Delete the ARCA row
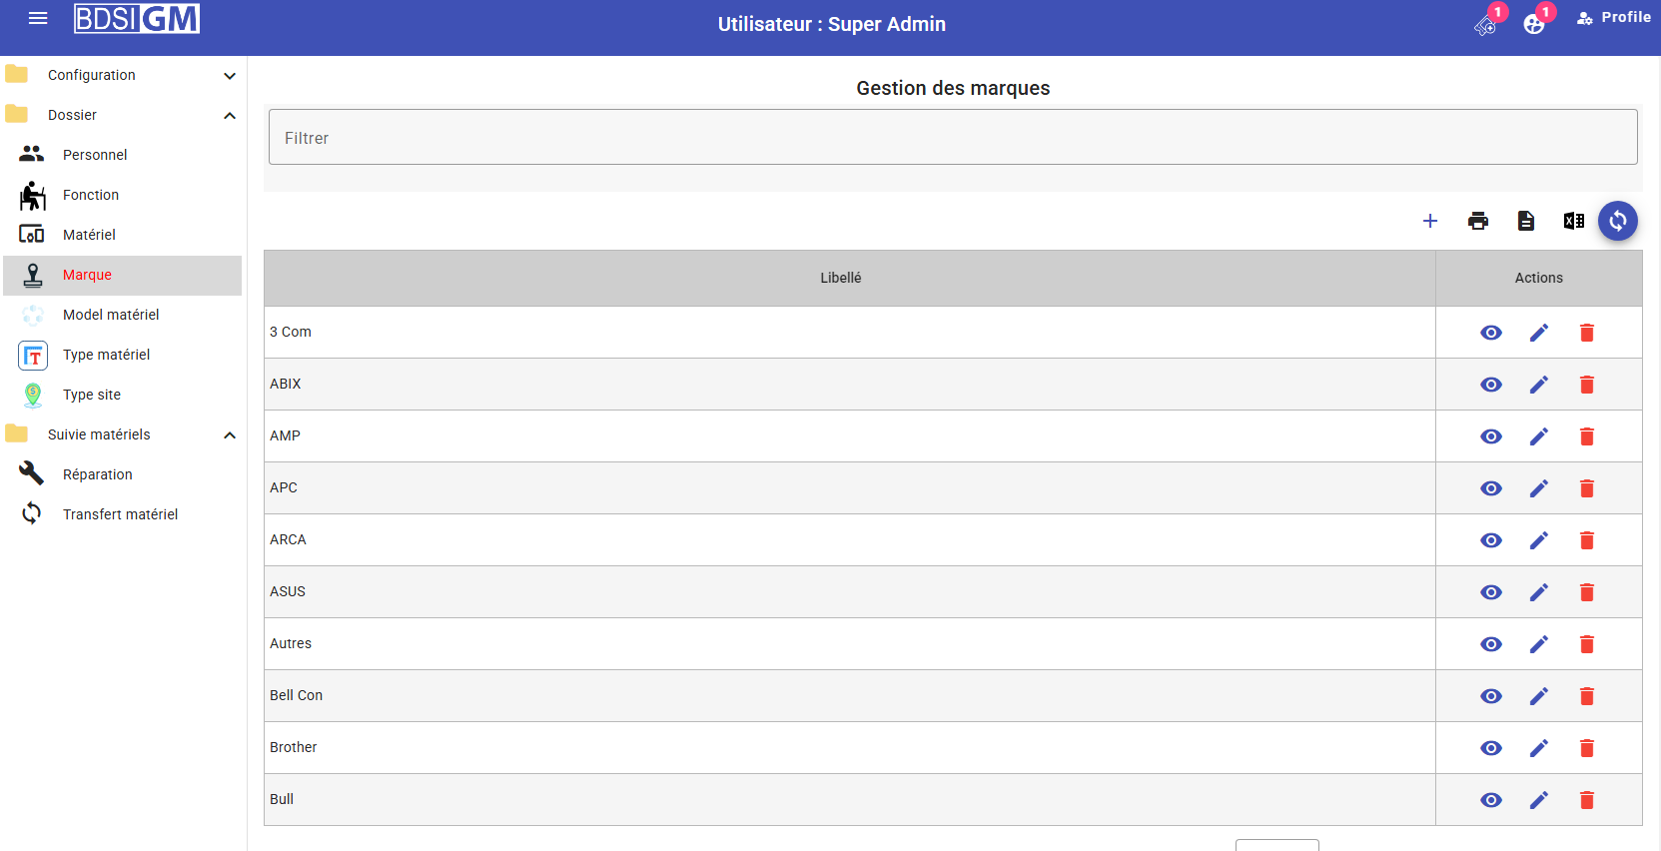The image size is (1661, 851). (x=1587, y=540)
